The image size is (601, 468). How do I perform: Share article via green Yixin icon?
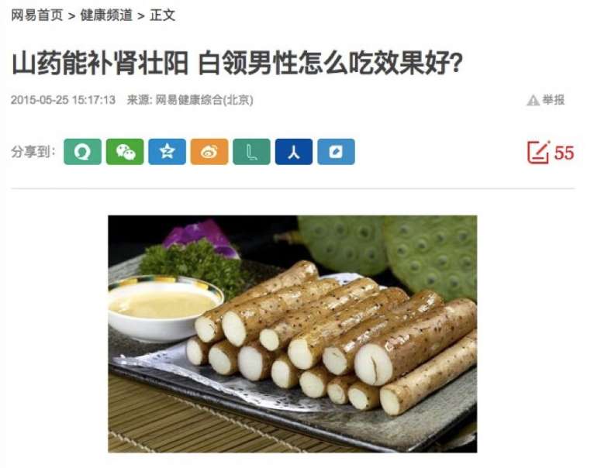click(82, 152)
